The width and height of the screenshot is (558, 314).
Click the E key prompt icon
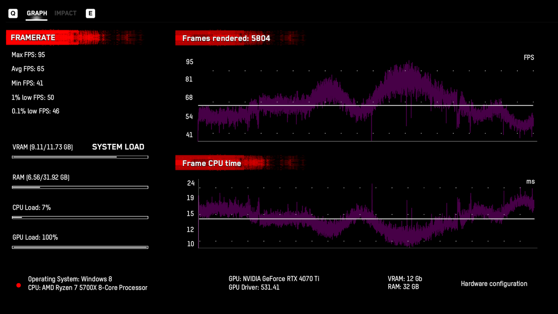click(x=90, y=13)
